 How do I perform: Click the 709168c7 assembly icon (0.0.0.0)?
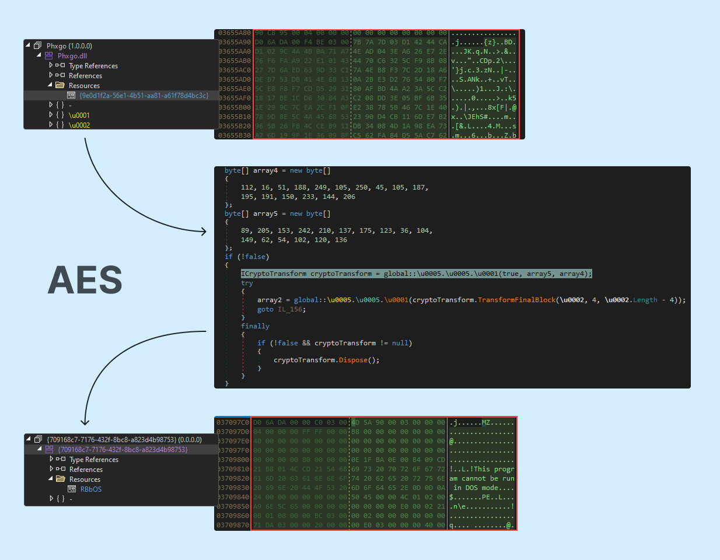38,439
